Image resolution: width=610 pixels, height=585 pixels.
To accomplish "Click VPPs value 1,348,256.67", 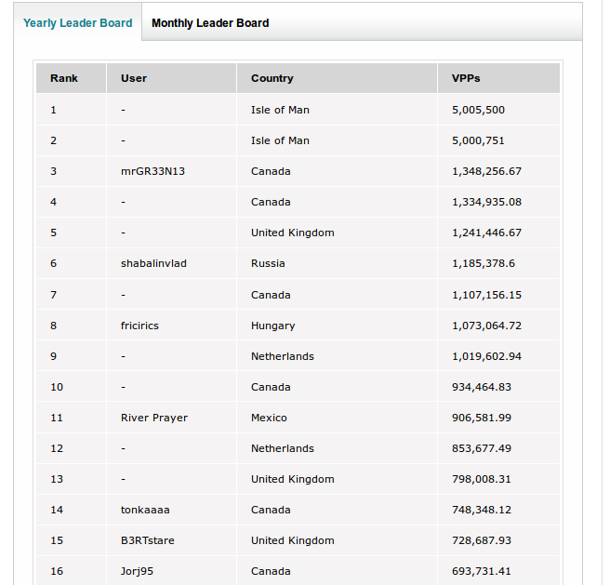I will coord(486,171).
